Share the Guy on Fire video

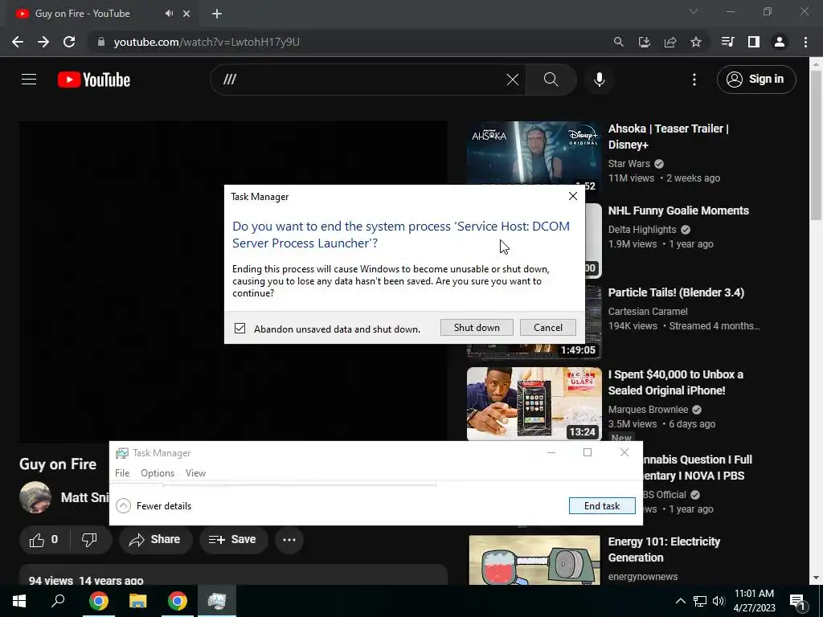155,540
